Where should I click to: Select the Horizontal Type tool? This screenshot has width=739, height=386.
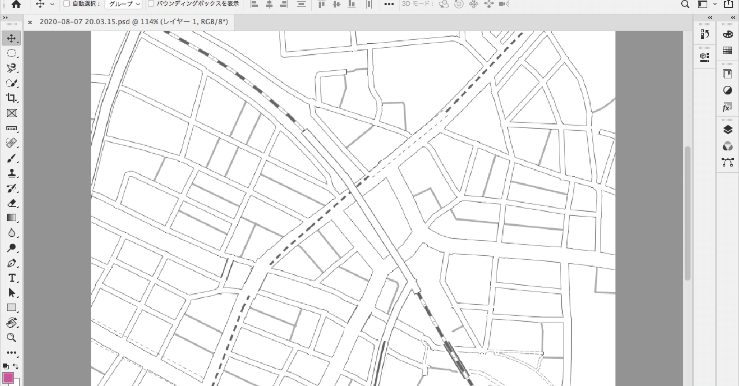(x=11, y=278)
